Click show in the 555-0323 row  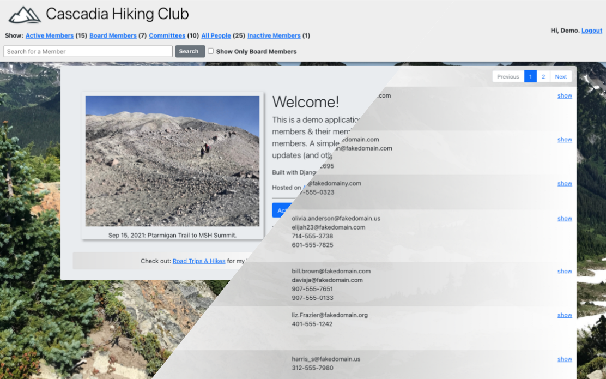(x=565, y=184)
